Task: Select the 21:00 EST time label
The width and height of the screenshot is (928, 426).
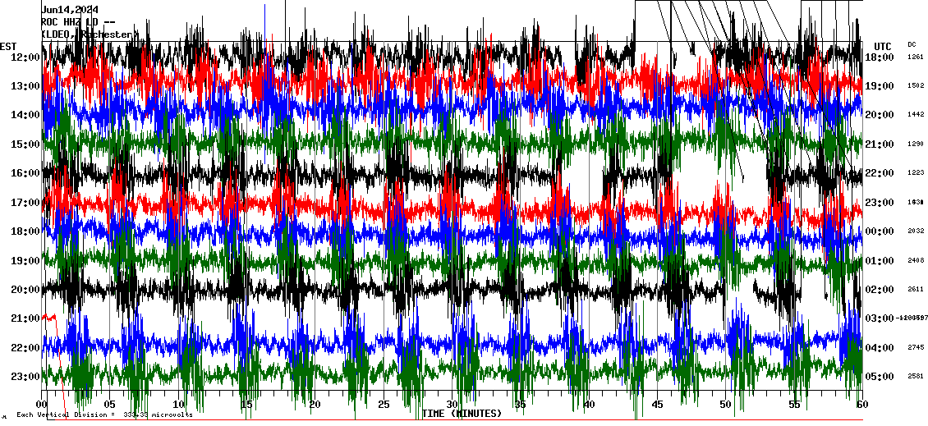Action: (x=25, y=318)
